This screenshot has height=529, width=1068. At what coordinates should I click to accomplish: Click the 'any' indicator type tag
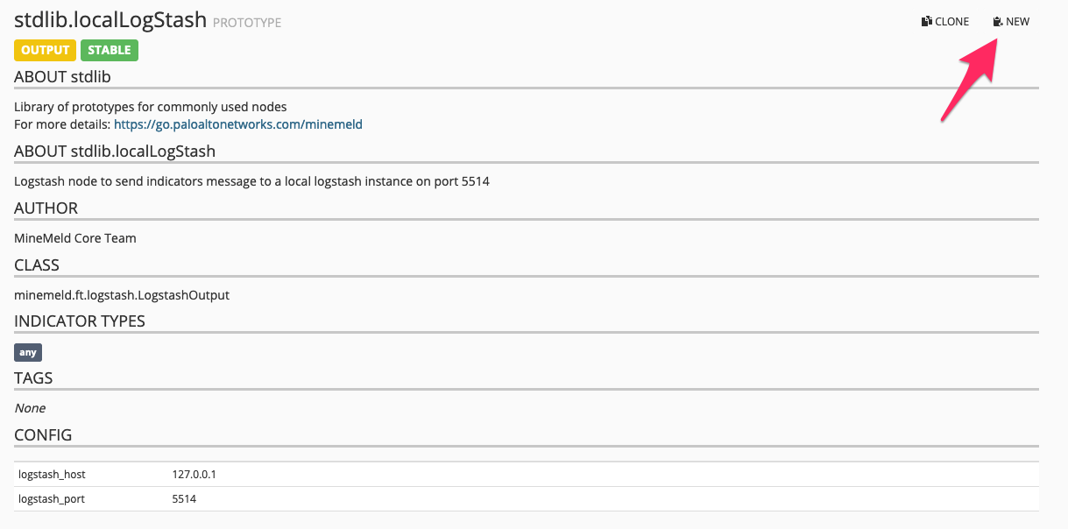click(28, 352)
